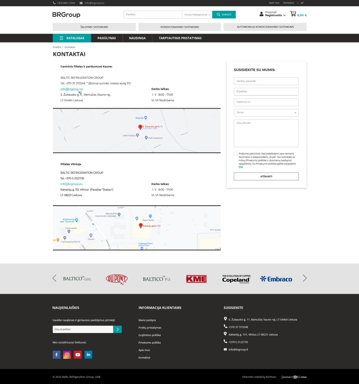Open the Instagram social page
Viewport: 359px width, 384px height.
point(67,355)
